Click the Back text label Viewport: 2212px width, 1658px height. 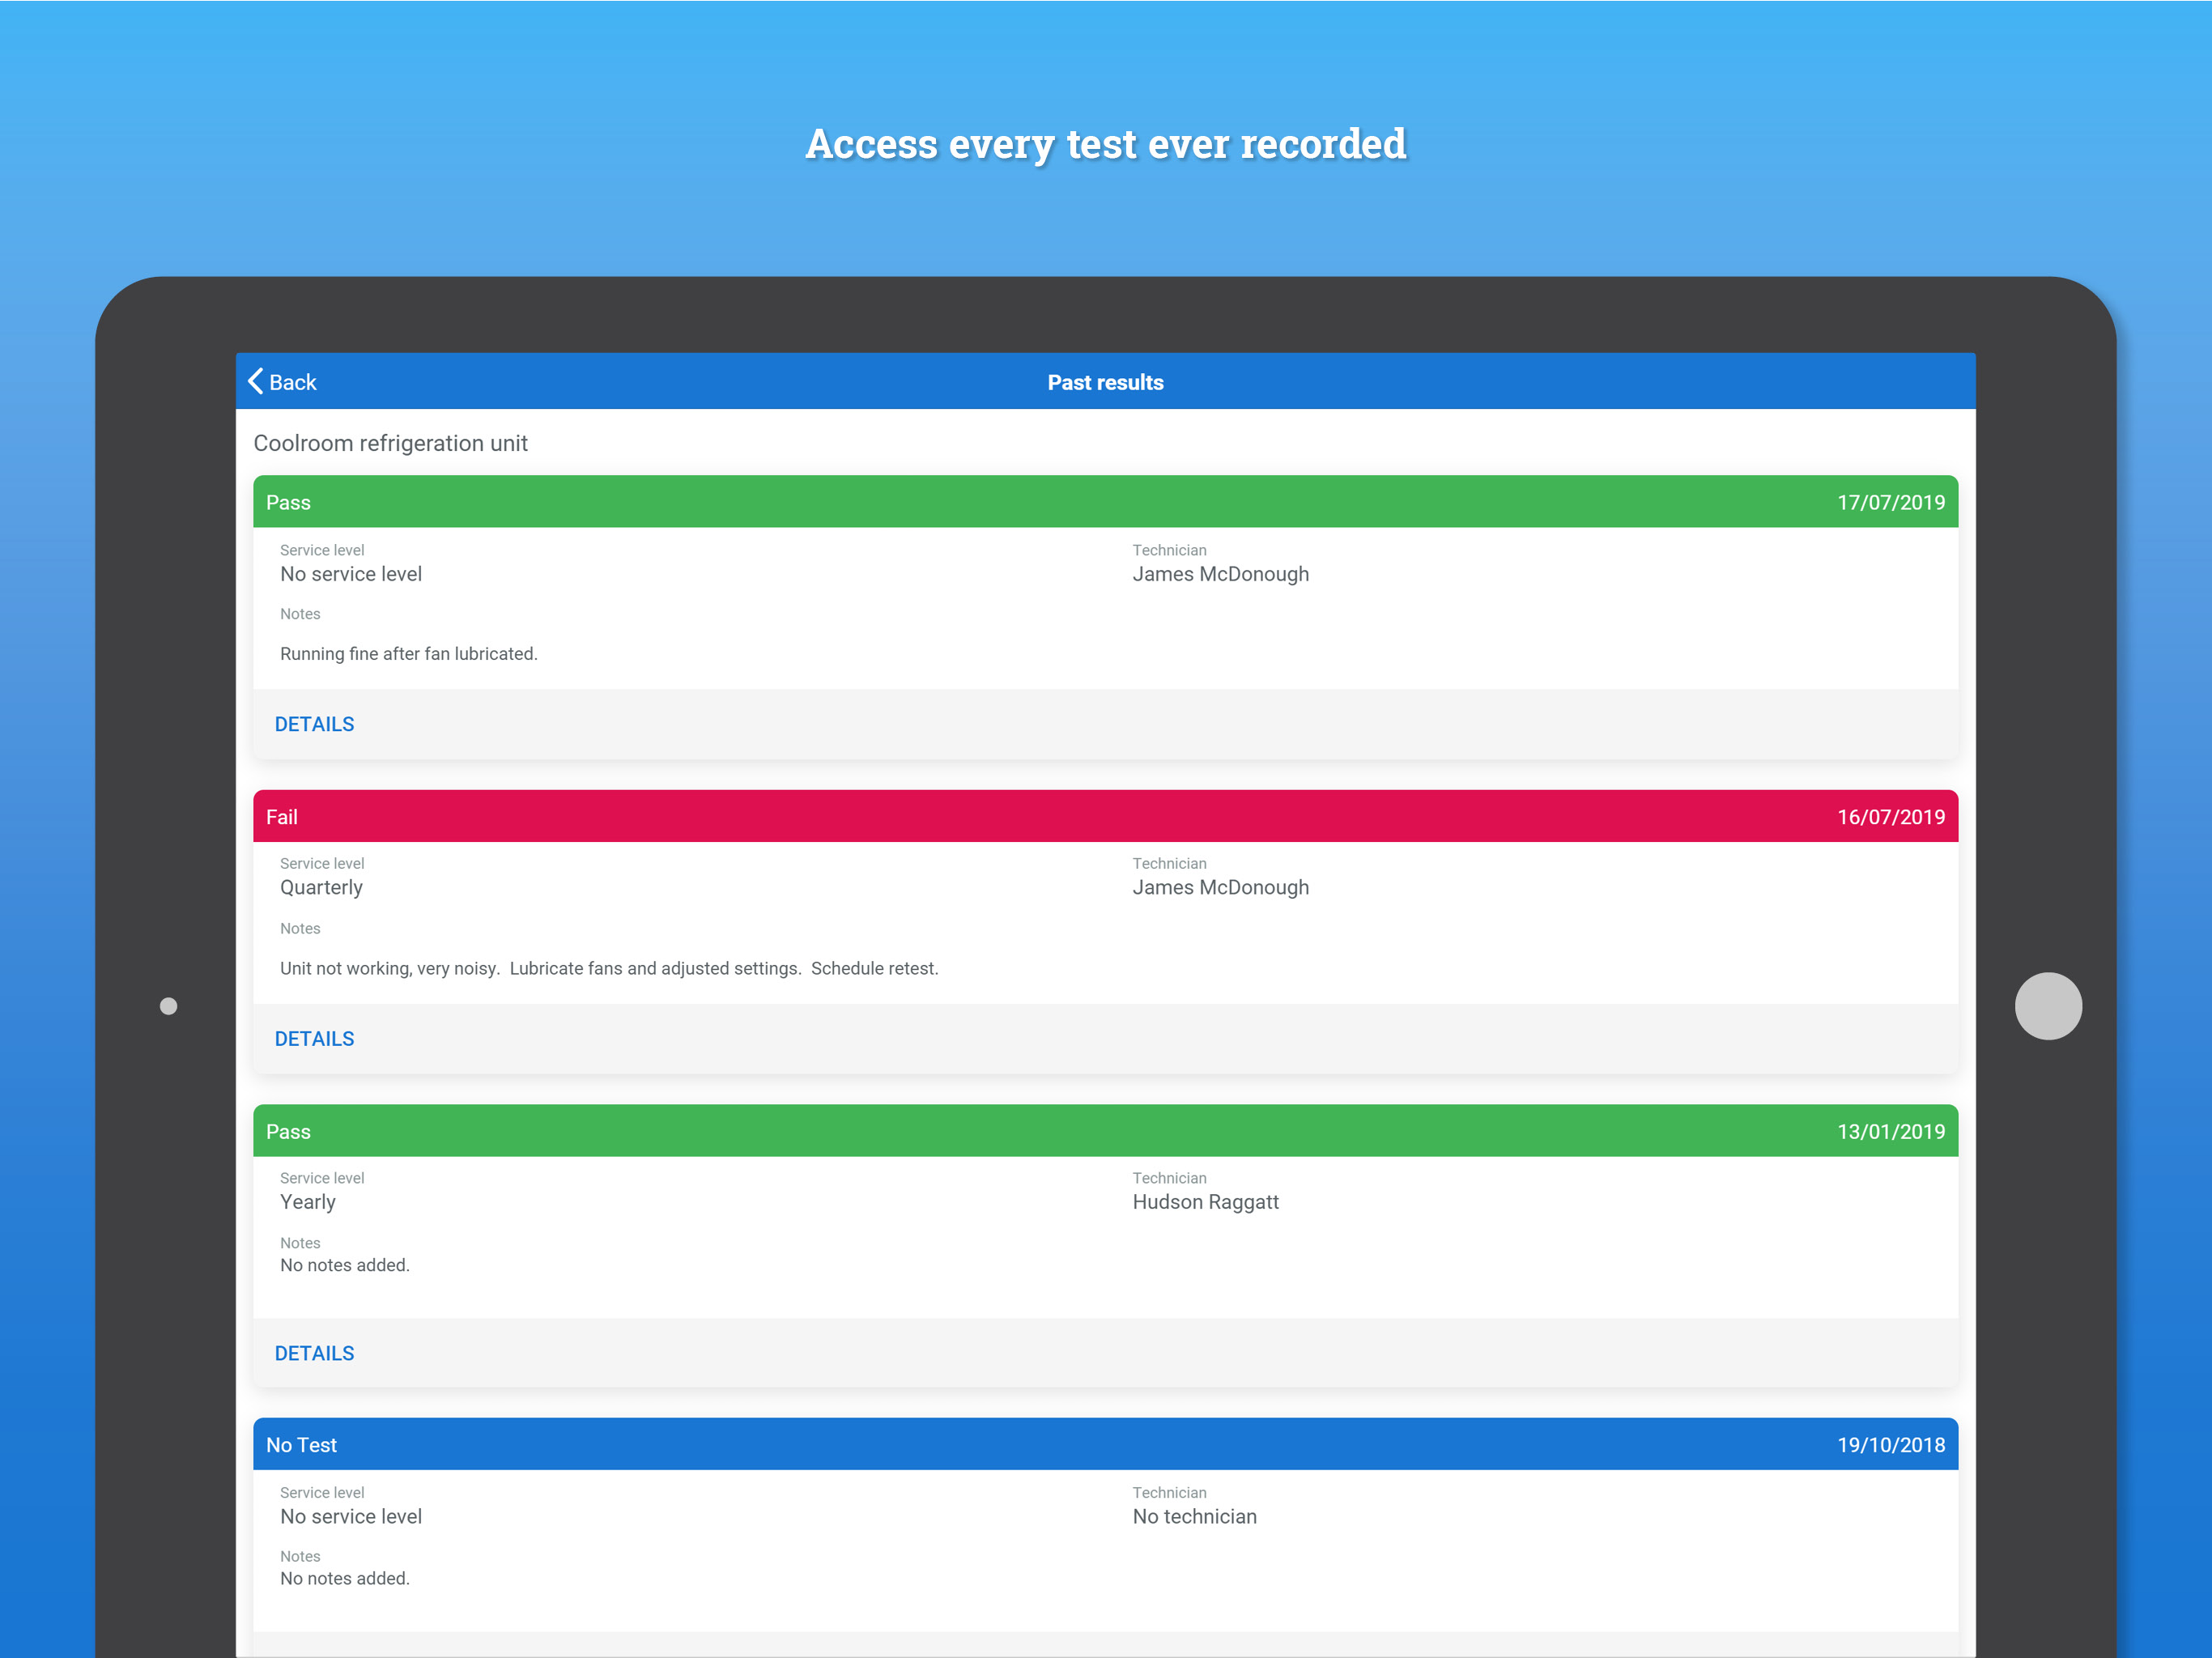293,382
